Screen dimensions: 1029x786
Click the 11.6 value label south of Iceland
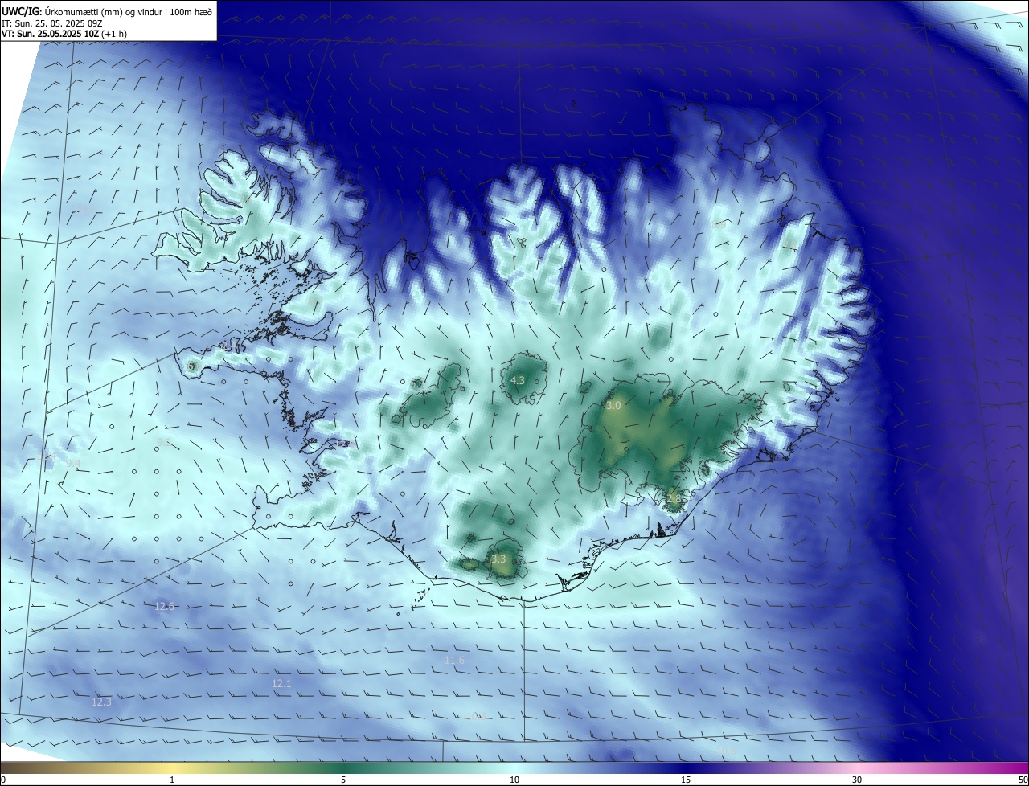coord(454,660)
